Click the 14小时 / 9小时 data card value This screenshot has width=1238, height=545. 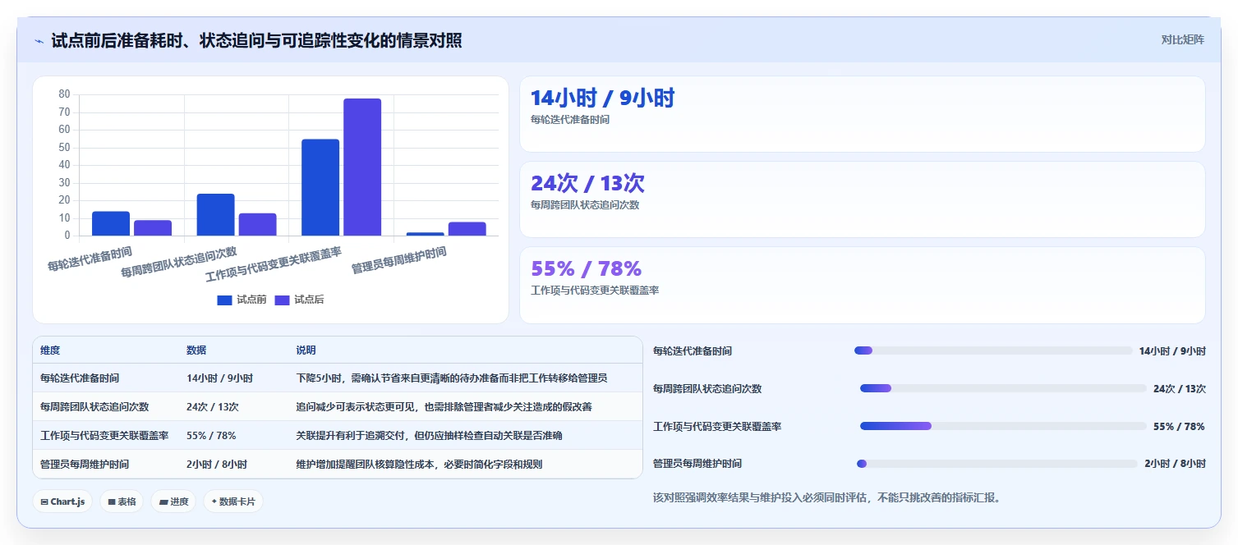[x=602, y=98]
